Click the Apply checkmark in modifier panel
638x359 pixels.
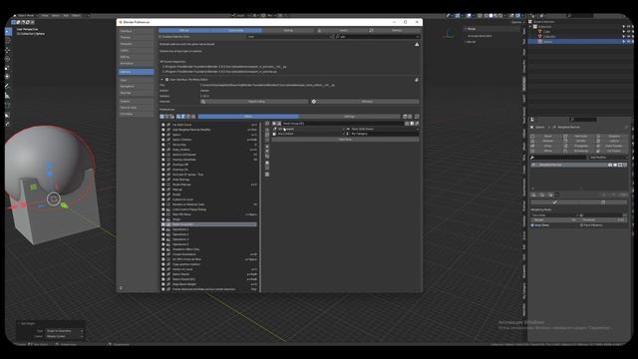554,201
